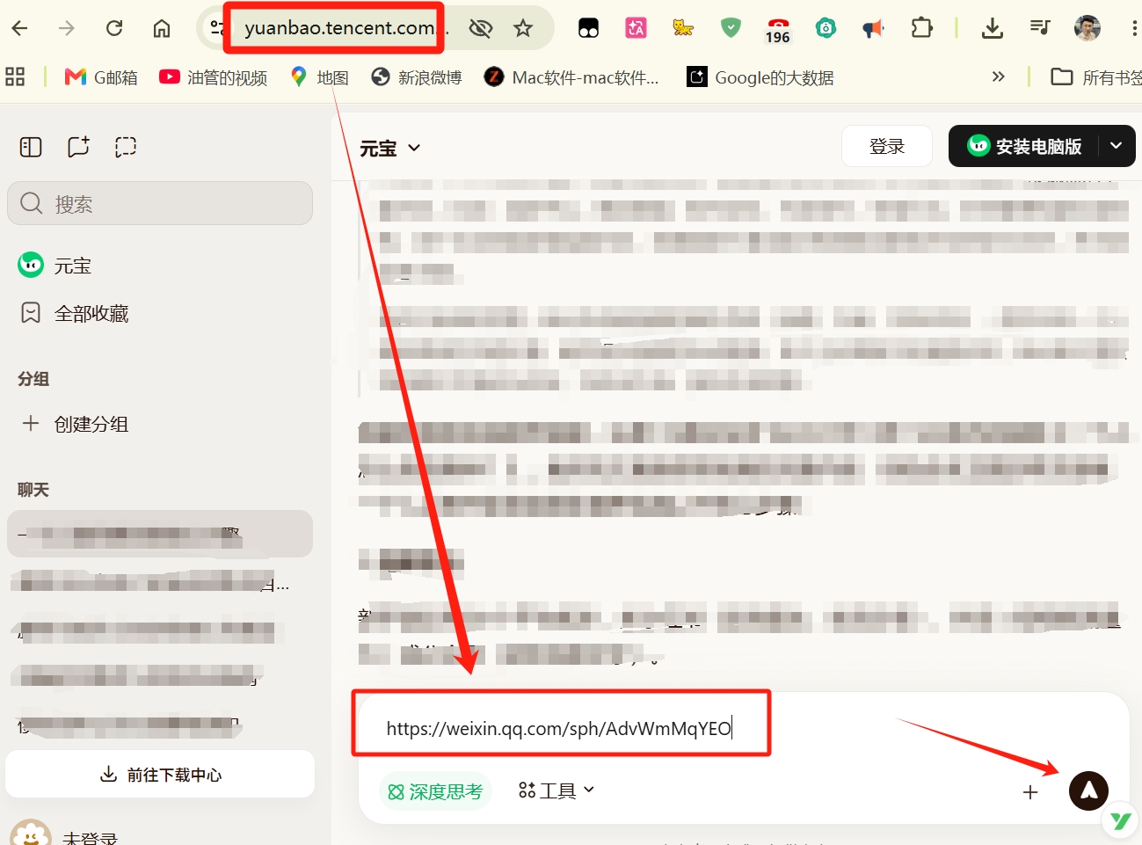Open the apps grid in bookmarks bar
The height and width of the screenshot is (845, 1142).
[x=15, y=77]
